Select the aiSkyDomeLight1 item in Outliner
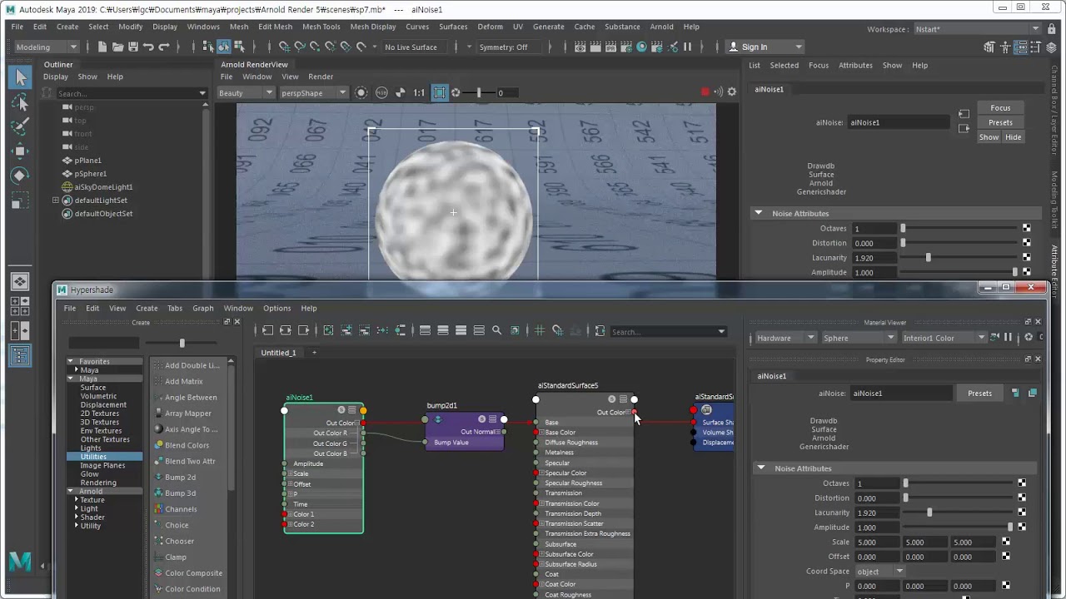Image resolution: width=1066 pixels, height=599 pixels. [x=103, y=187]
